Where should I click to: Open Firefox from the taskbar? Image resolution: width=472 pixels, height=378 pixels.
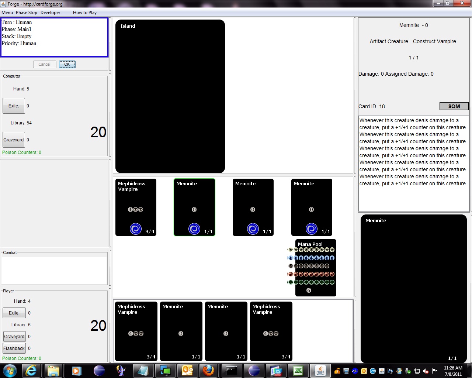pyautogui.click(x=208, y=370)
